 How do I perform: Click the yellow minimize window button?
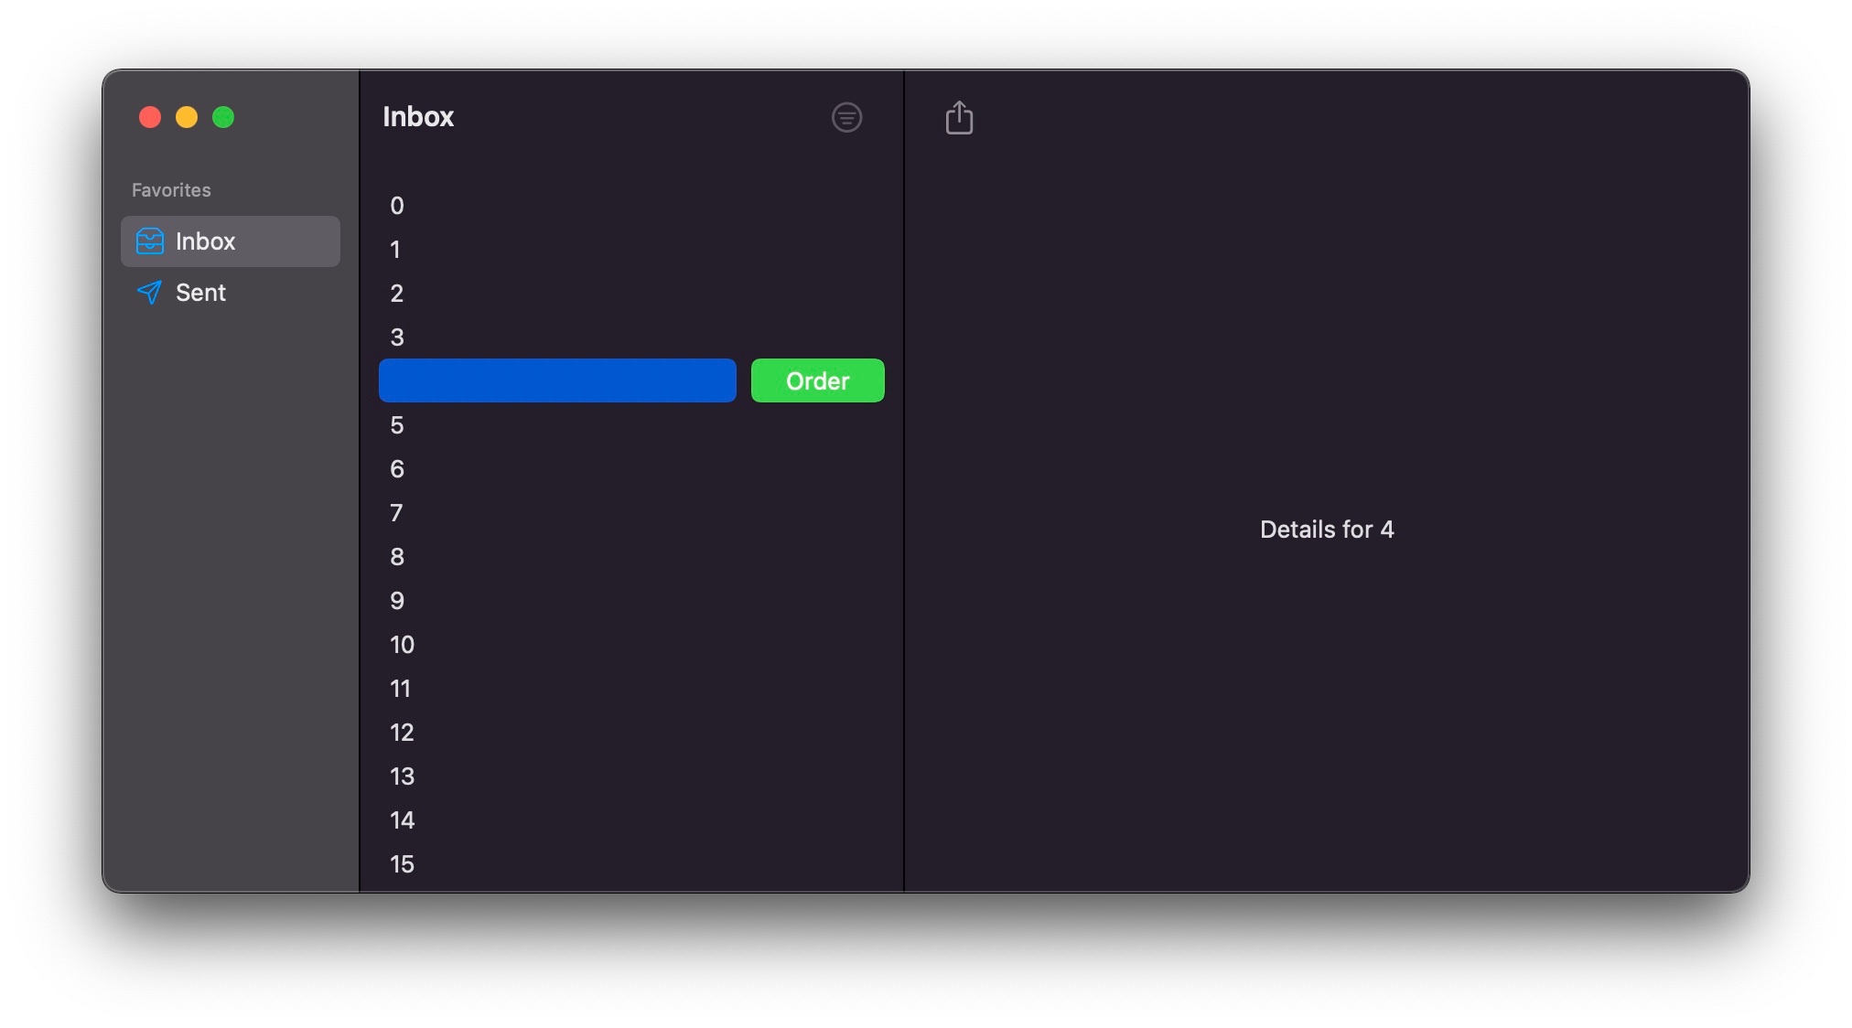187,117
